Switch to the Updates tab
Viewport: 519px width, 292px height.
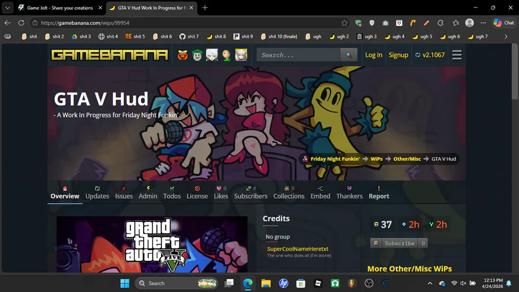(97, 193)
